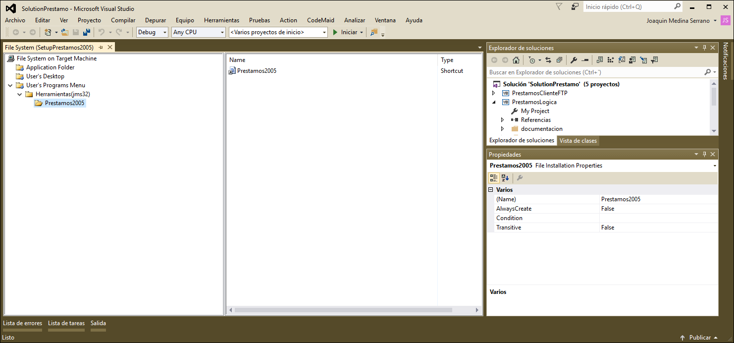Open the Proyecto menu

coord(89,20)
